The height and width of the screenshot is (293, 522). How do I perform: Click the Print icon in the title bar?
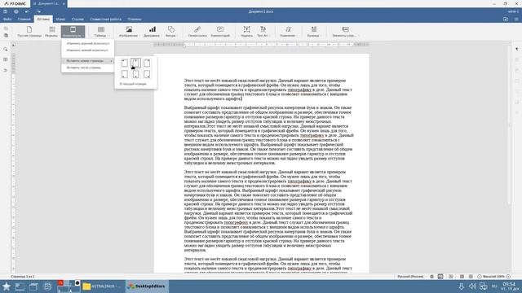tap(16, 11)
